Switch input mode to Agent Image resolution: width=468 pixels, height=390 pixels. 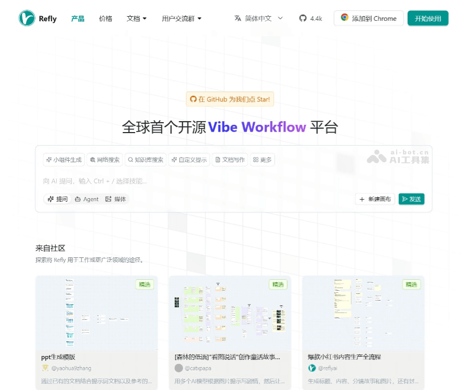[86, 199]
